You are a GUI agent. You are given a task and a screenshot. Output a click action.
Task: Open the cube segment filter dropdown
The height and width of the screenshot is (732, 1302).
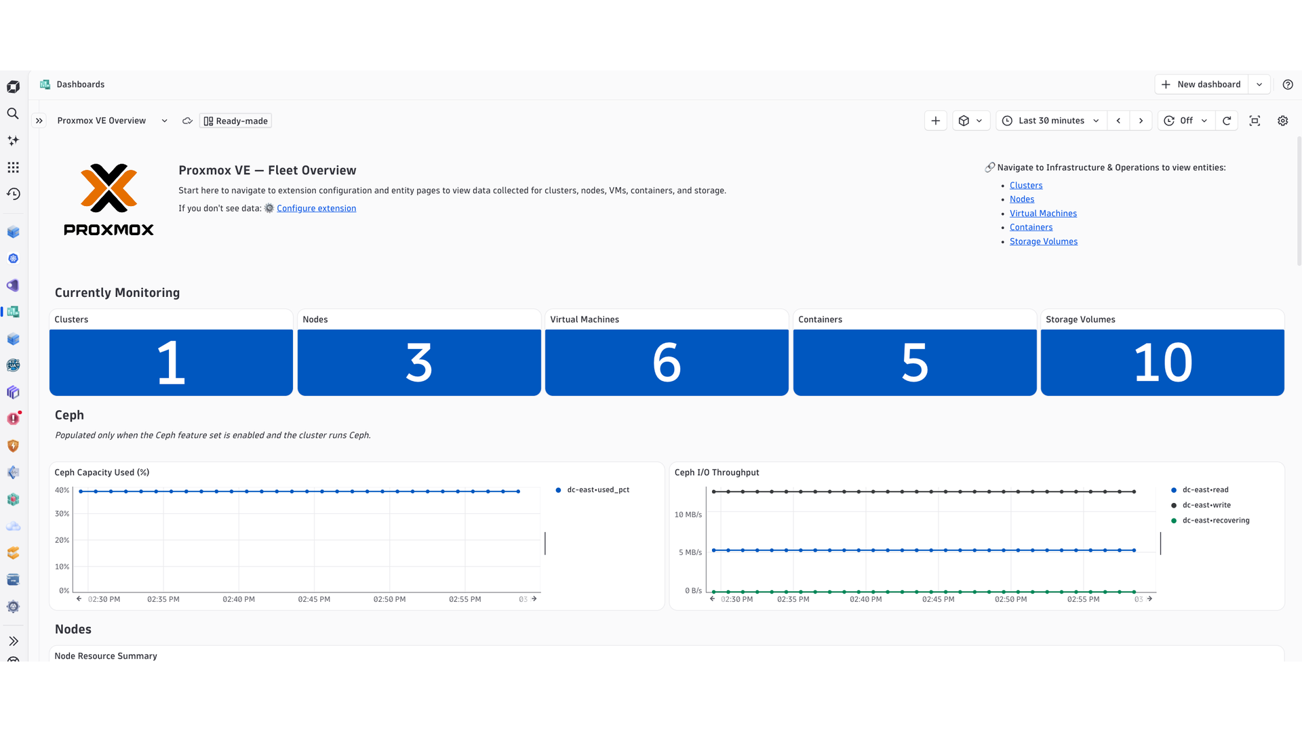tap(971, 121)
